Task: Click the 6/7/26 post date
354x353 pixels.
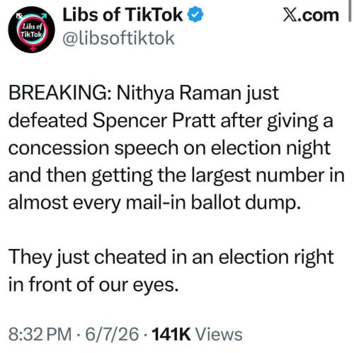Action: pyautogui.click(x=112, y=334)
